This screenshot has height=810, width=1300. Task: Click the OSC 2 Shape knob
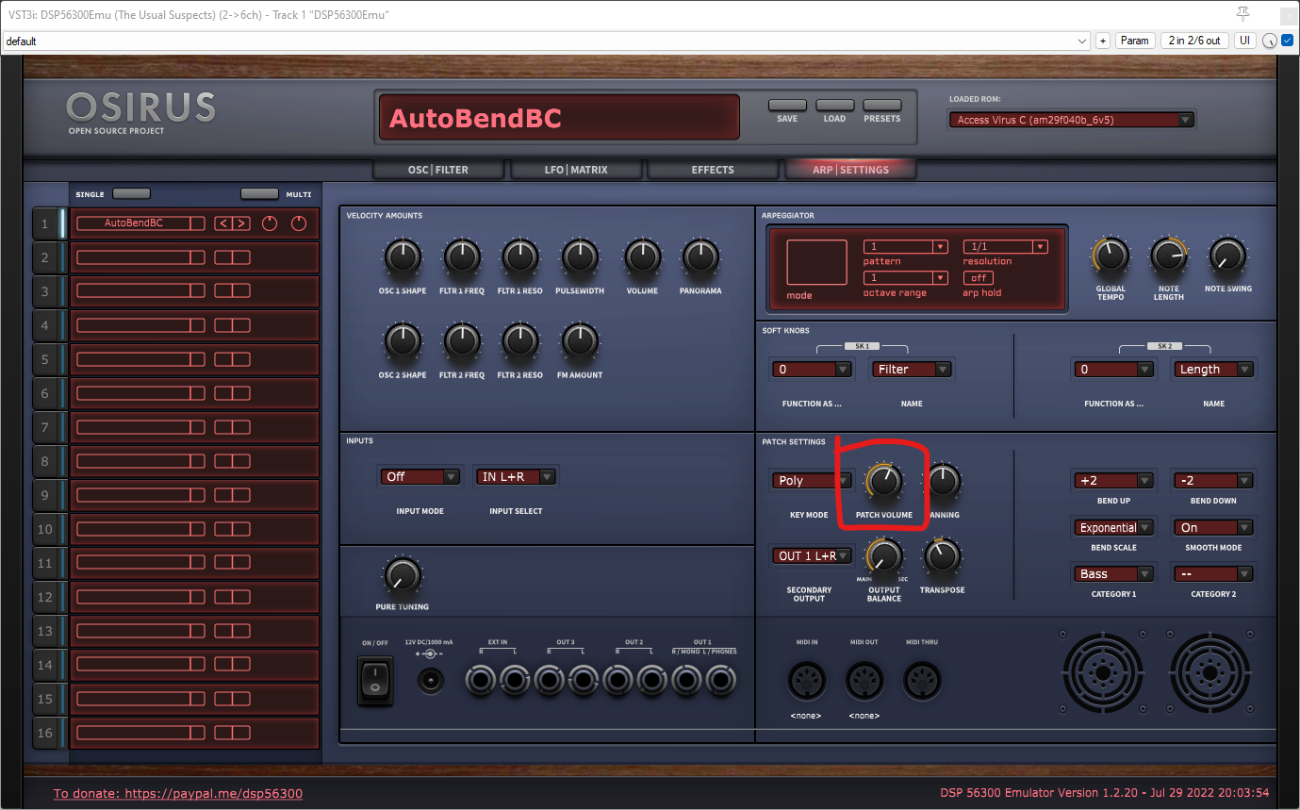tap(403, 341)
